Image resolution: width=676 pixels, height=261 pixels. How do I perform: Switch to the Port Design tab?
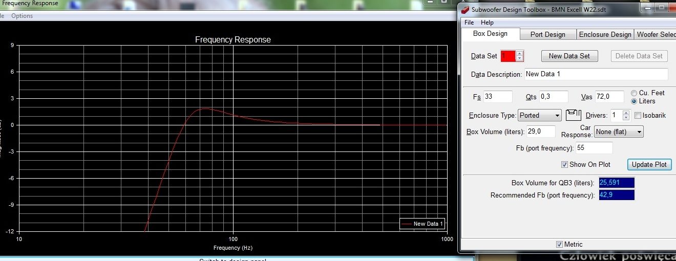pyautogui.click(x=547, y=34)
